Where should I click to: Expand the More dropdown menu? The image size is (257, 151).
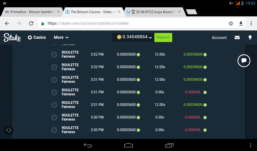coord(61,37)
